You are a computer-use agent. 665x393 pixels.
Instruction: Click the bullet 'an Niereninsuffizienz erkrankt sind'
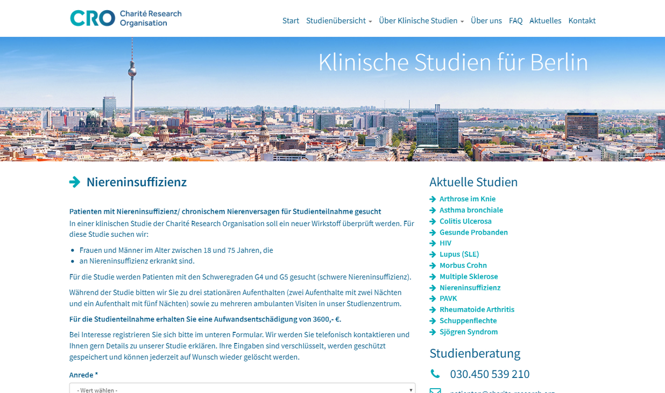pyautogui.click(x=137, y=261)
